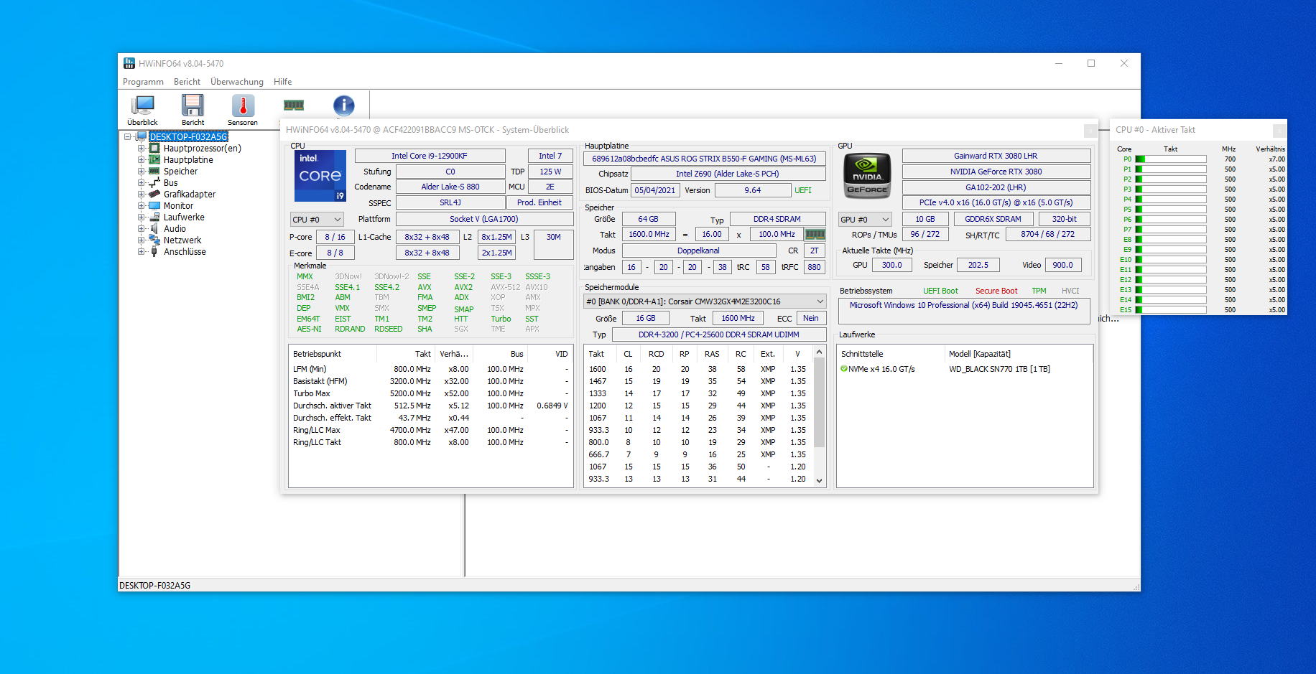
Task: Click the Gainward RTX 3080 LHR button
Action: point(996,156)
